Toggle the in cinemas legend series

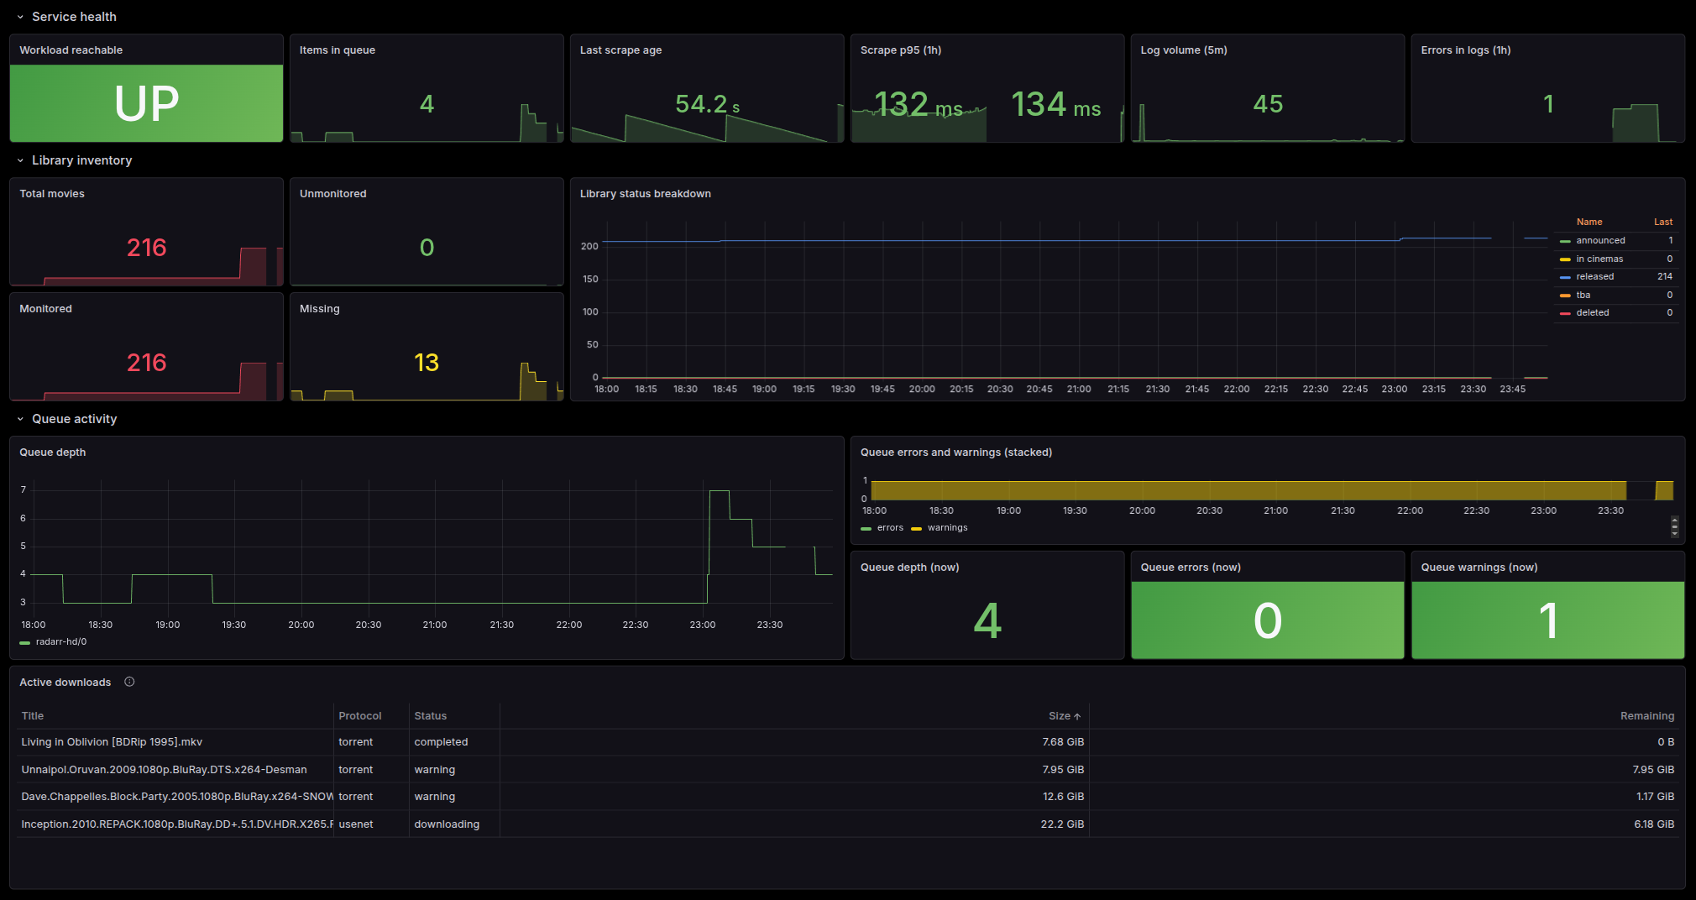1599,259
